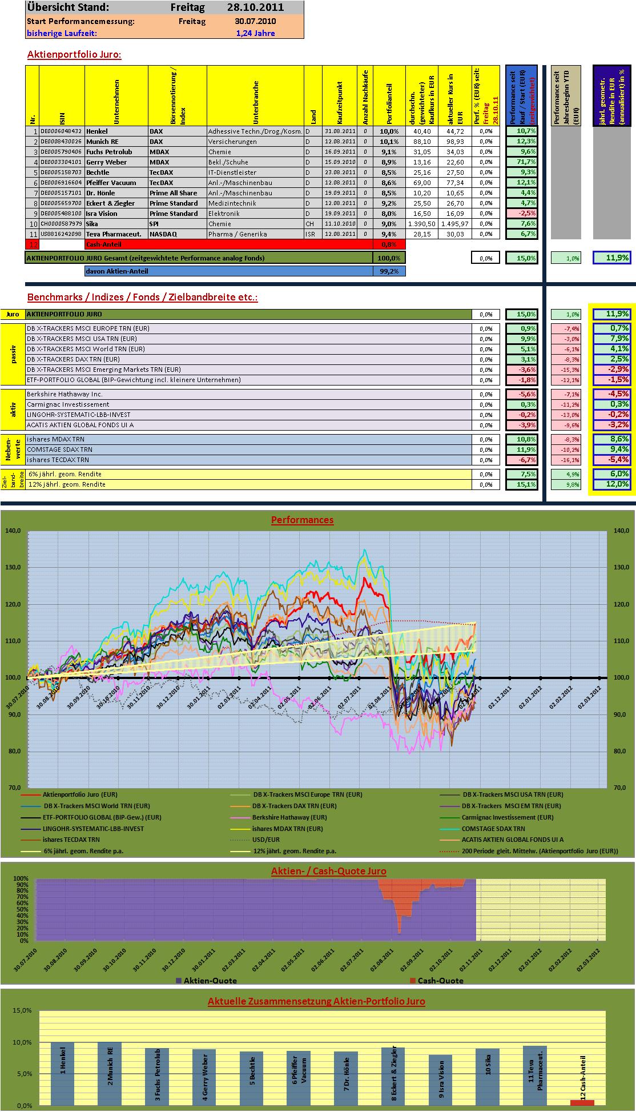The width and height of the screenshot is (636, 1112).
Task: Select the 'ACATIS AKTIEN GLOBAL FONDS UI A' table row
Action: 248,425
